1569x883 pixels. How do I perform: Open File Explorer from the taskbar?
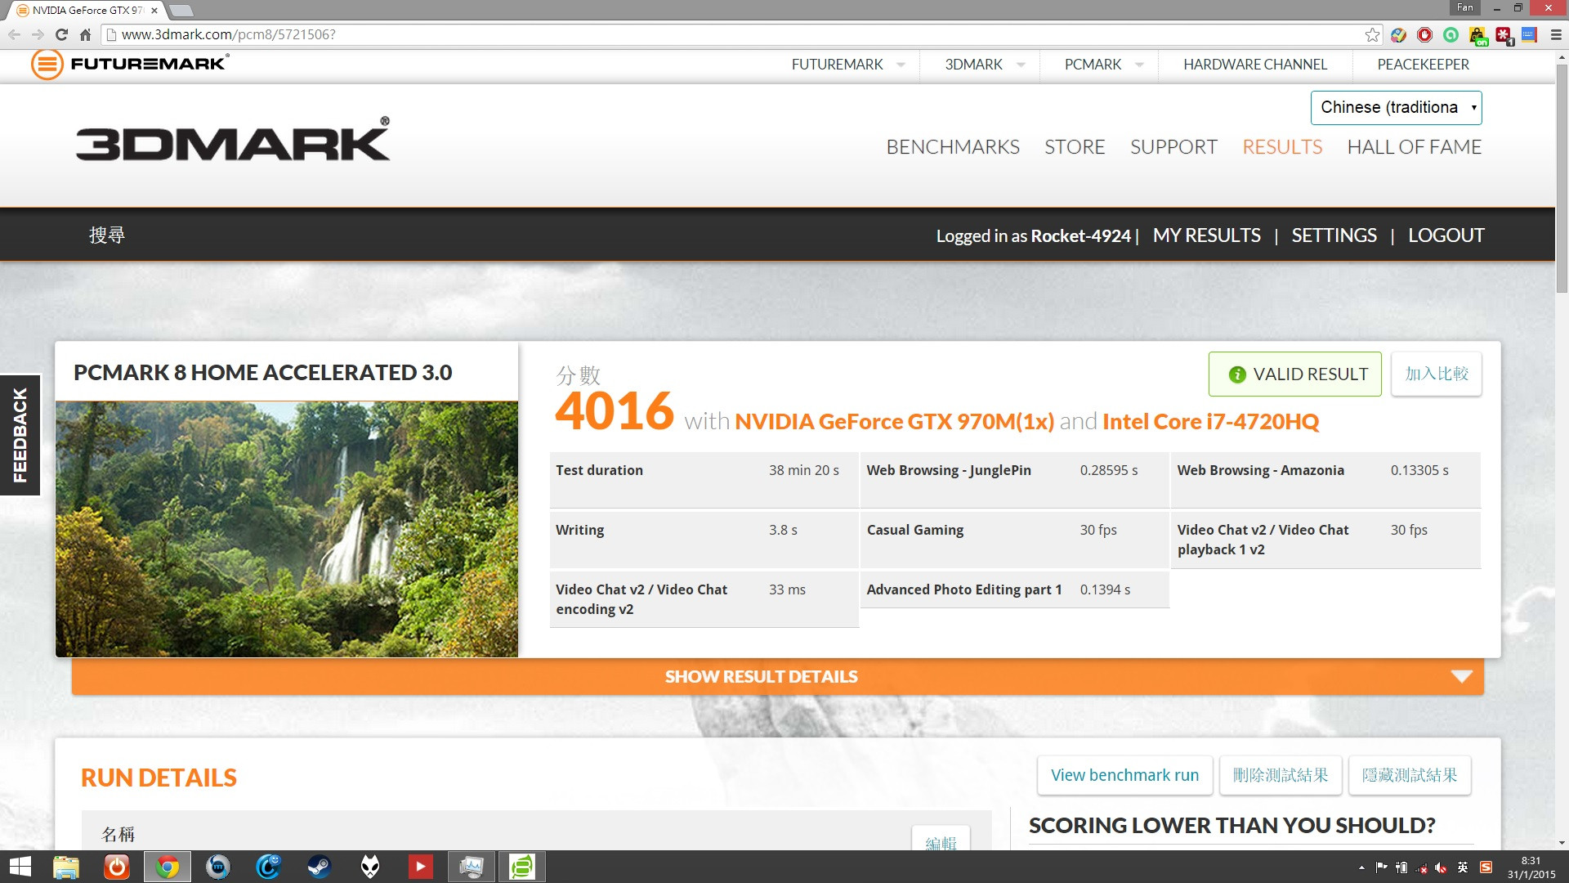tap(66, 867)
